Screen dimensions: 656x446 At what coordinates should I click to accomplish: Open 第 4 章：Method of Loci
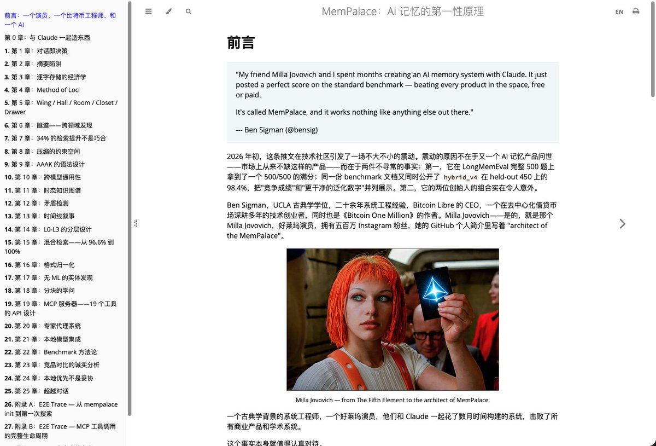pos(42,90)
